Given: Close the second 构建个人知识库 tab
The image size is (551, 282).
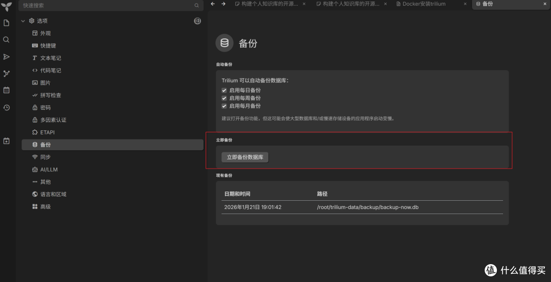Looking at the screenshot, I should pos(386,4).
